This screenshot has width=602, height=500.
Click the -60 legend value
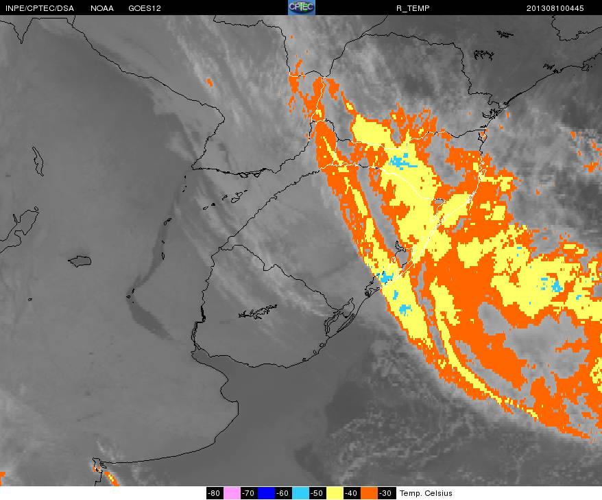(x=283, y=493)
